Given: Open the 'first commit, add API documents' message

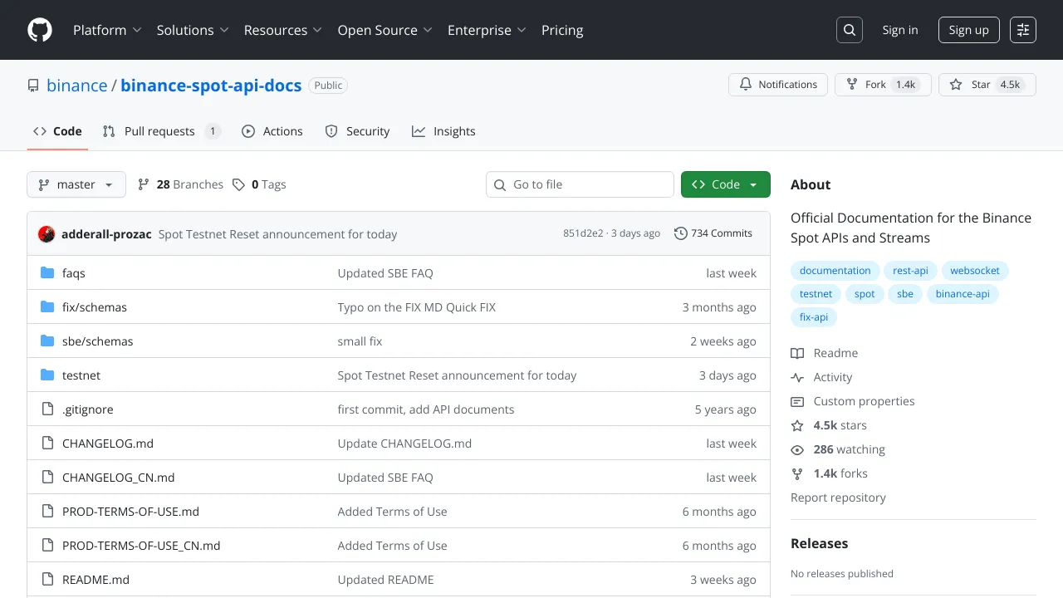Looking at the screenshot, I should [x=426, y=409].
